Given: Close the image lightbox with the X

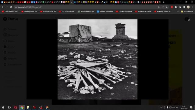Looking at the screenshot, I should point(189,20).
